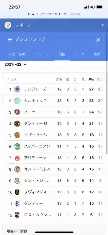Tap the Celtic club crest icon

pos(17,101)
